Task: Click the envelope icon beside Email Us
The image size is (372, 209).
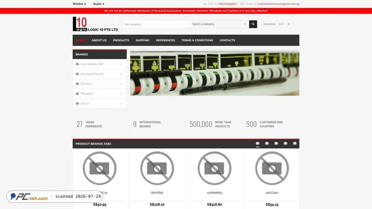Action: tap(242, 4)
